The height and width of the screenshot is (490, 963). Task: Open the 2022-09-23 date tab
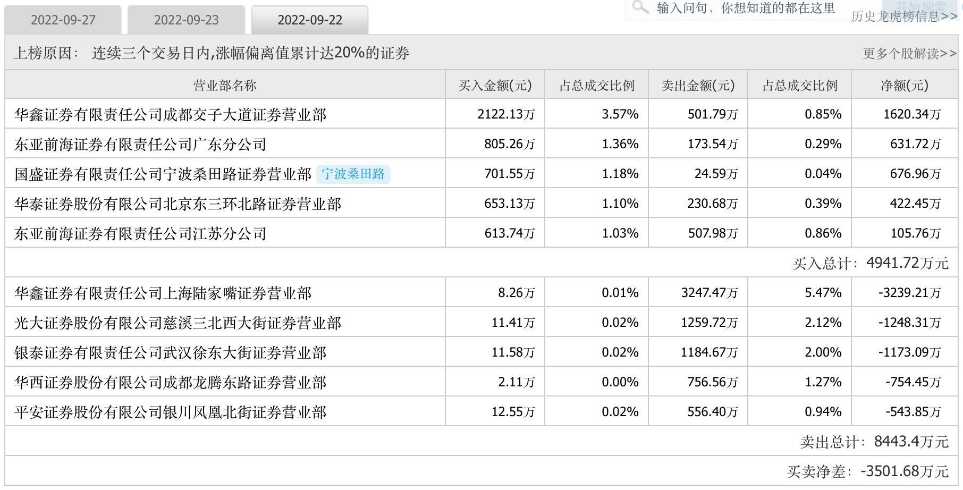187,20
